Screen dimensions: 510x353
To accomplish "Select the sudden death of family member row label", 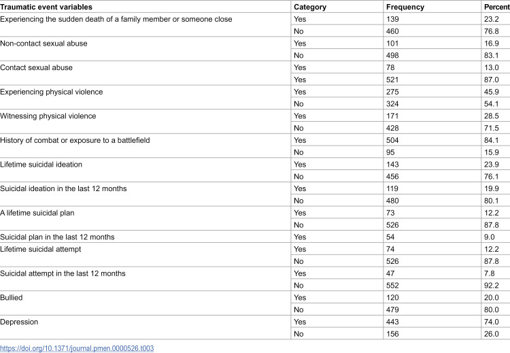I will [x=116, y=19].
